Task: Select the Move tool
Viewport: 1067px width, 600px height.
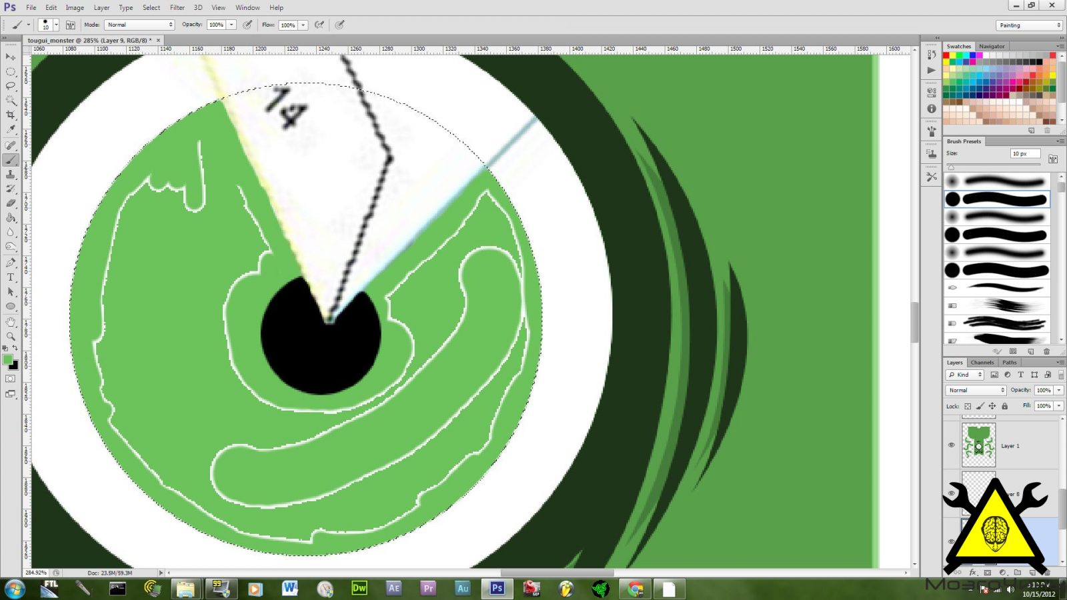Action: click(x=11, y=57)
